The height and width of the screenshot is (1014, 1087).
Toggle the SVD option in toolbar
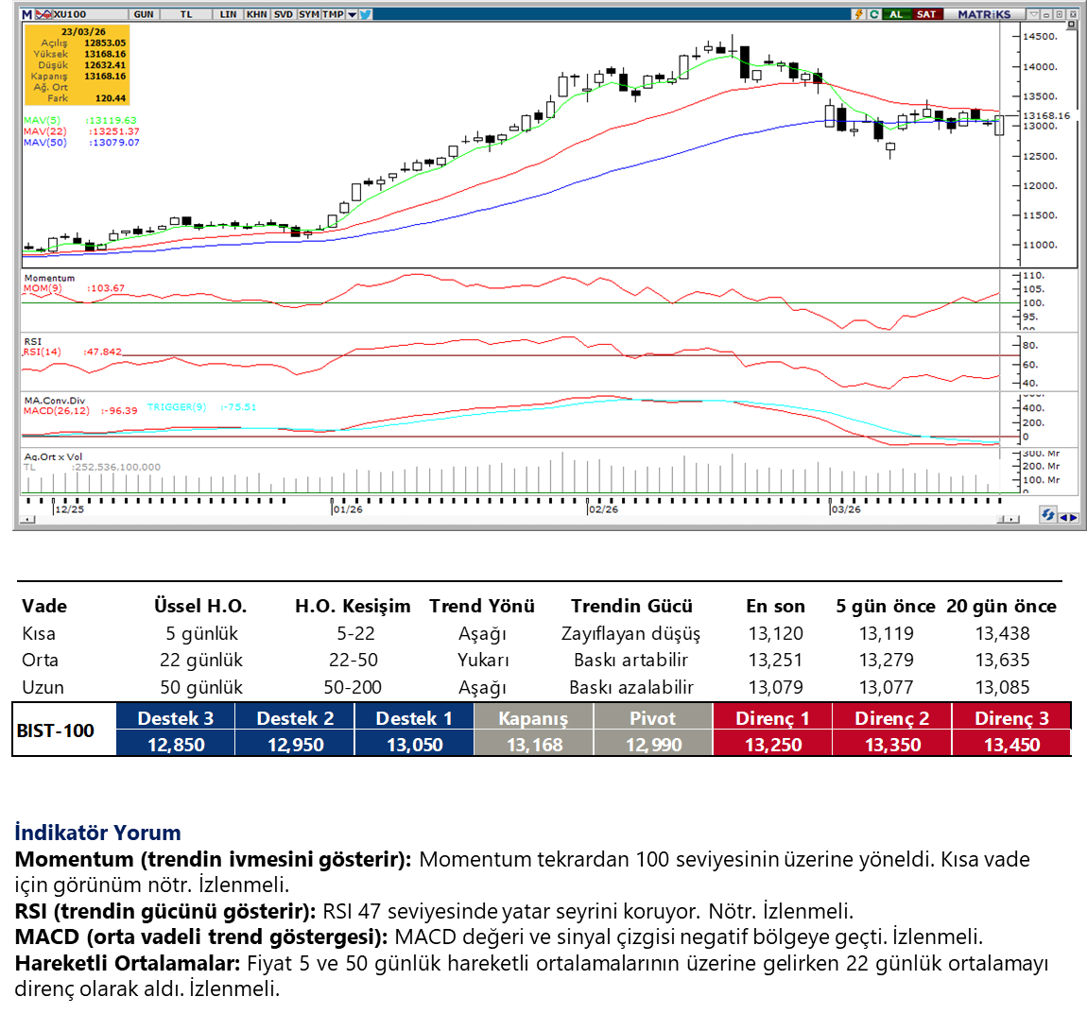pyautogui.click(x=283, y=14)
